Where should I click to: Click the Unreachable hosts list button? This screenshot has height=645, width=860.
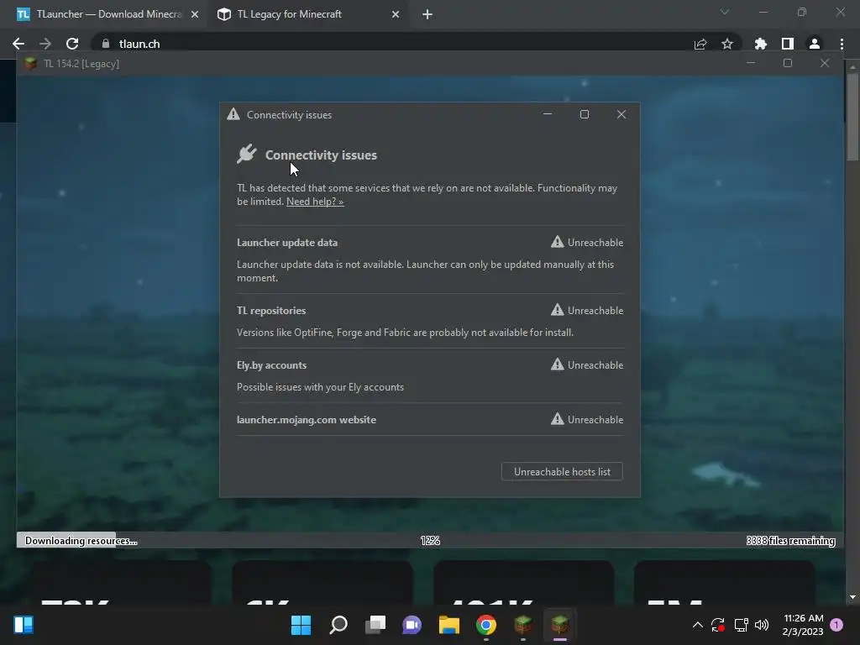[x=562, y=472]
